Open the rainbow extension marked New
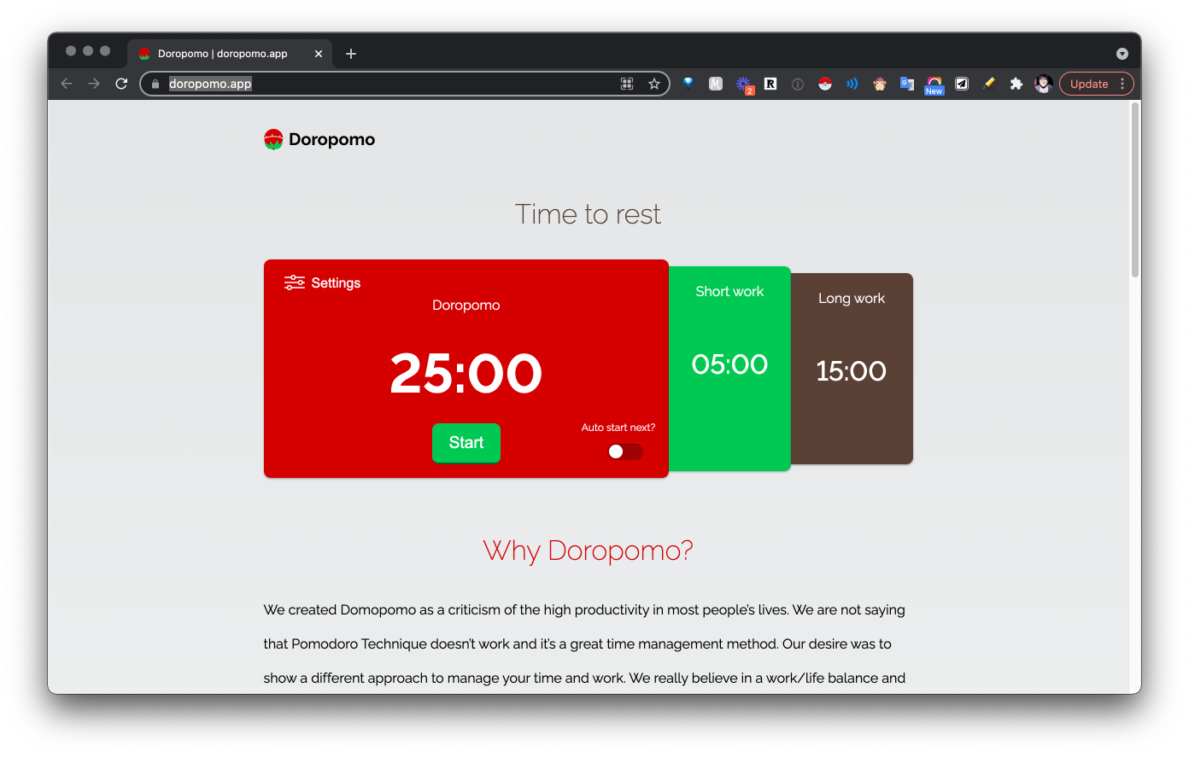 point(934,85)
